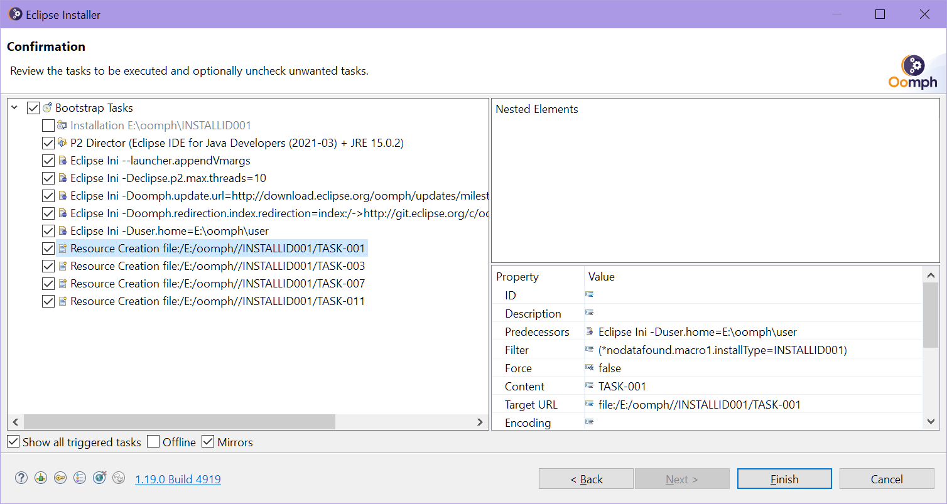Image resolution: width=947 pixels, height=504 pixels.
Task: Select the Description property row
Action: point(707,313)
